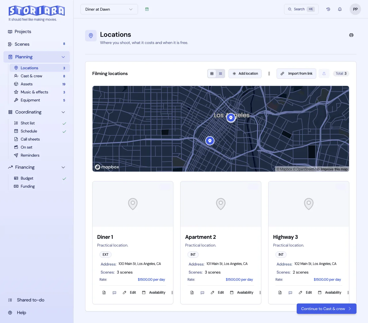The height and width of the screenshot is (323, 368).
Task: Go to Projects in the sidebar
Action: (x=37, y=32)
